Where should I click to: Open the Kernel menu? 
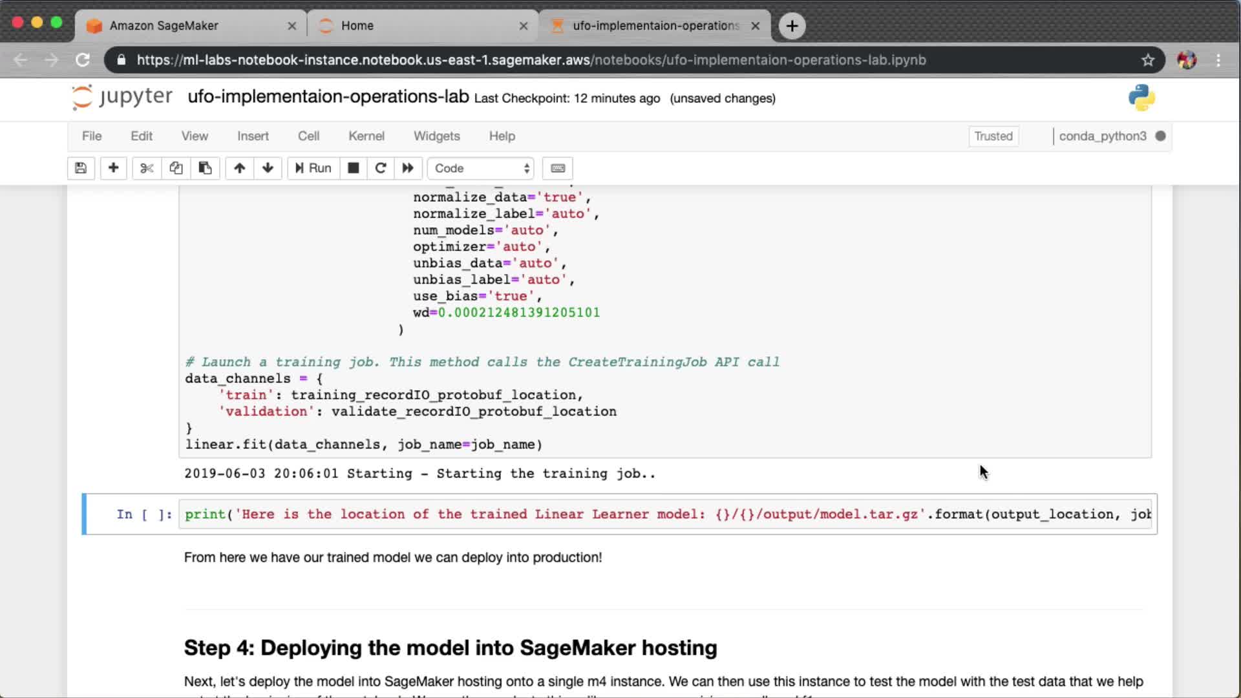click(x=366, y=136)
